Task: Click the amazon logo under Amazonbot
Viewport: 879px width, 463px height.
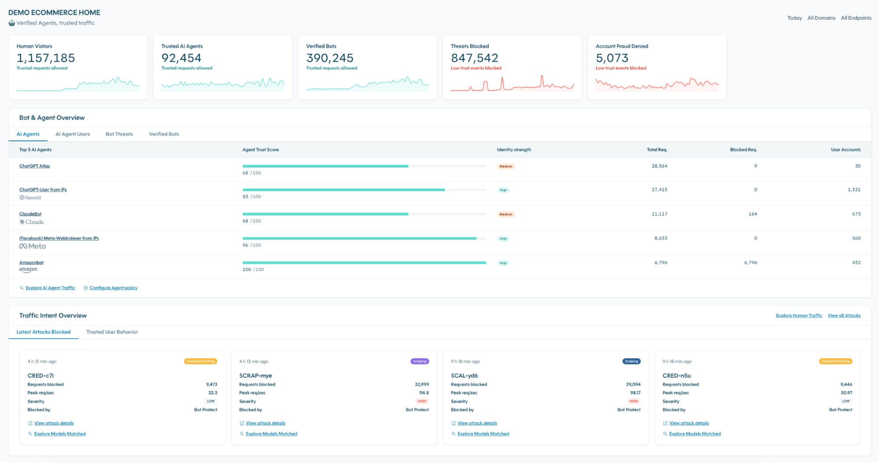Action: 28,269
